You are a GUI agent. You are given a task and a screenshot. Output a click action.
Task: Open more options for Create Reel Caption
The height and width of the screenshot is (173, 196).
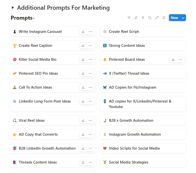90,46
